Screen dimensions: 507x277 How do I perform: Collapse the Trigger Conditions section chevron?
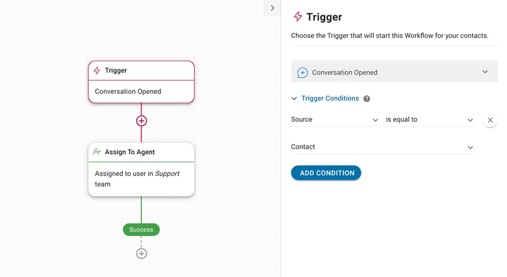click(x=294, y=99)
